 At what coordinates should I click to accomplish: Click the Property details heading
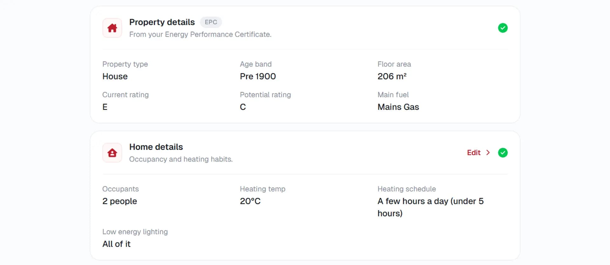click(162, 22)
